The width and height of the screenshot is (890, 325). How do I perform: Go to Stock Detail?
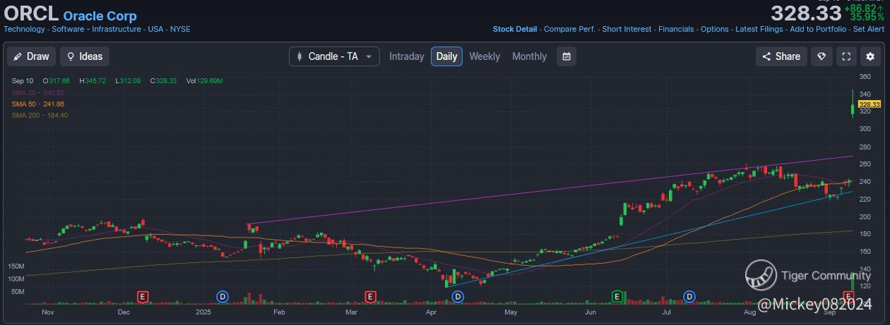coord(515,29)
